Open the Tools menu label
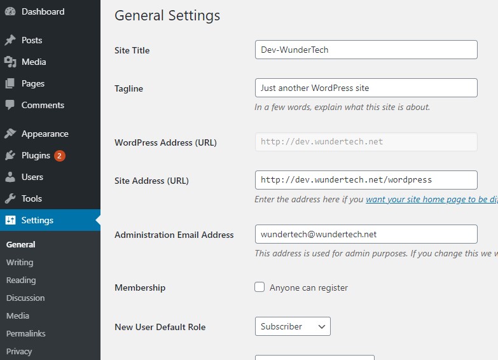 (x=32, y=198)
